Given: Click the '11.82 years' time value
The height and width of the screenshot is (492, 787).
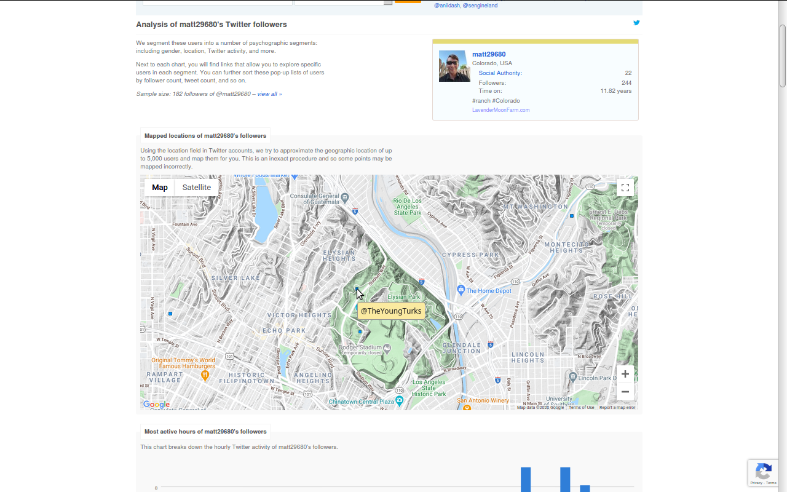Looking at the screenshot, I should 616,91.
